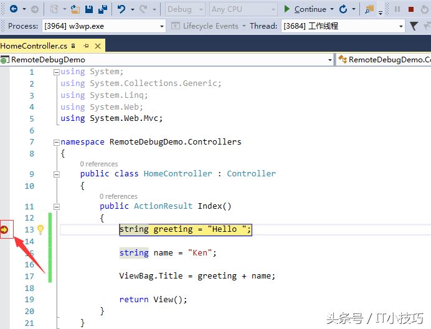Close the HomeController.cs tab
This screenshot has height=329, width=431.
[97, 46]
